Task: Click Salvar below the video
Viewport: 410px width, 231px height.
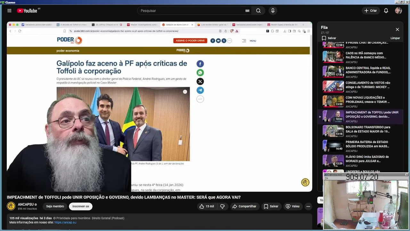Action: coord(271,206)
